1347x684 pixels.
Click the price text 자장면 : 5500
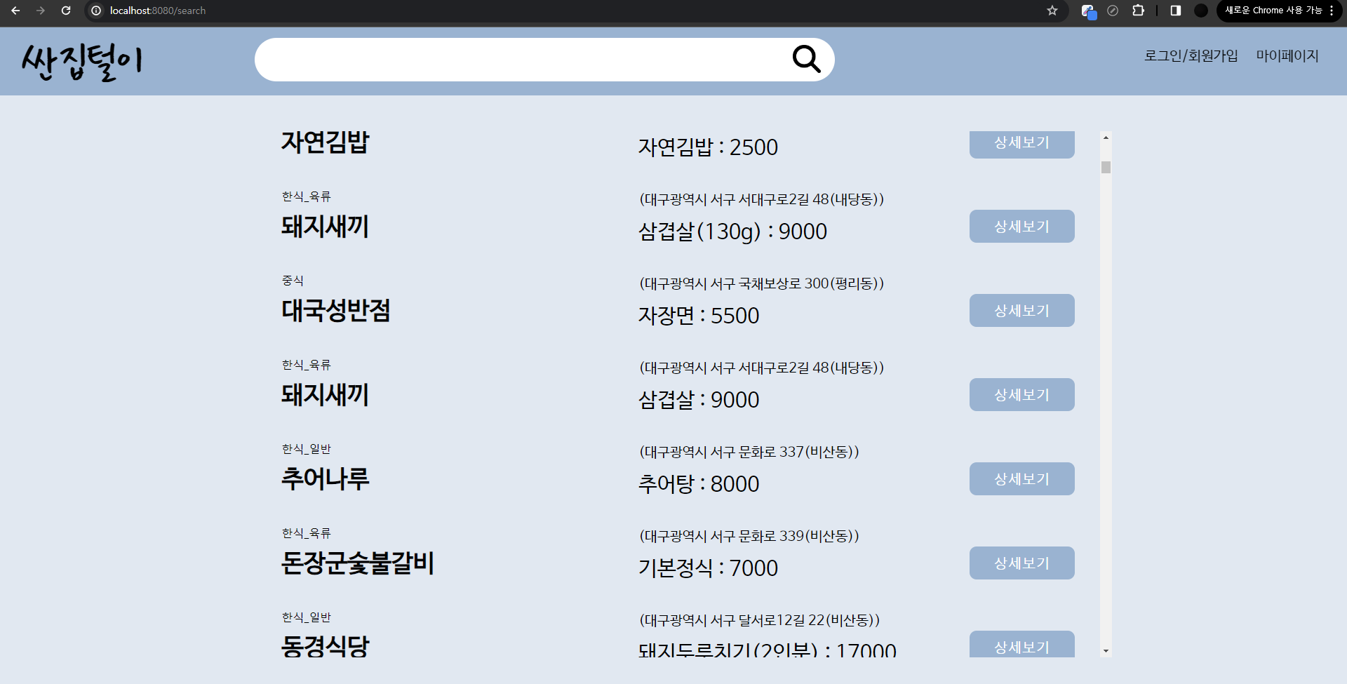[x=698, y=316]
